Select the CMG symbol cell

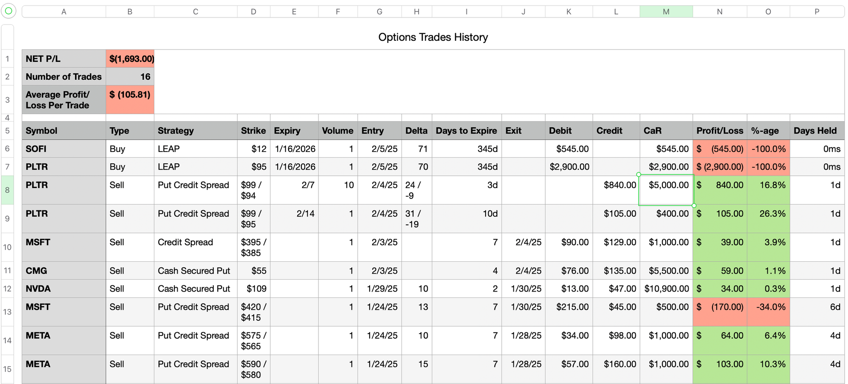[x=64, y=271]
